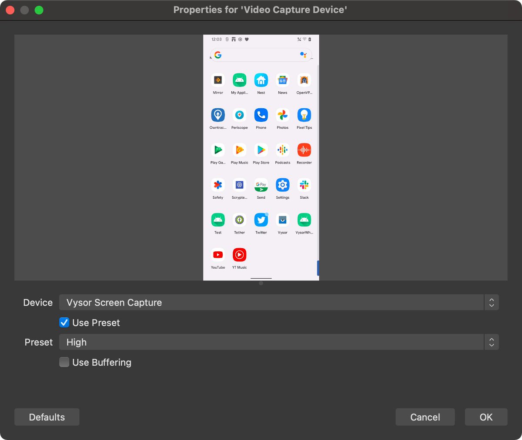Open the Settings gear app icon
Image resolution: width=522 pixels, height=440 pixels.
(x=283, y=185)
